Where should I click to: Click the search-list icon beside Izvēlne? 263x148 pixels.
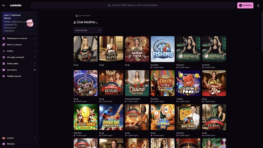(4, 51)
